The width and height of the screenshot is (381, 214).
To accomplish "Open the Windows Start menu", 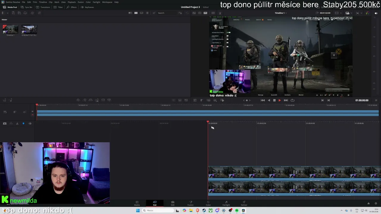I will tap(138, 211).
